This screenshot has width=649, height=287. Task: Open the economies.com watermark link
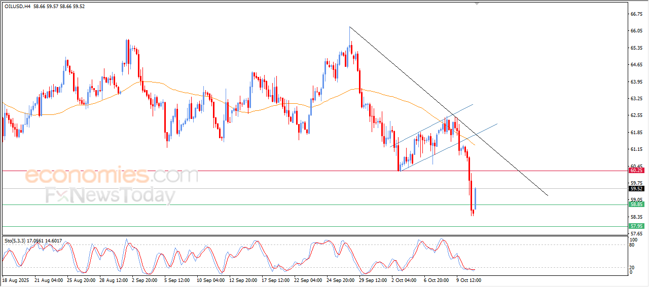(112, 176)
